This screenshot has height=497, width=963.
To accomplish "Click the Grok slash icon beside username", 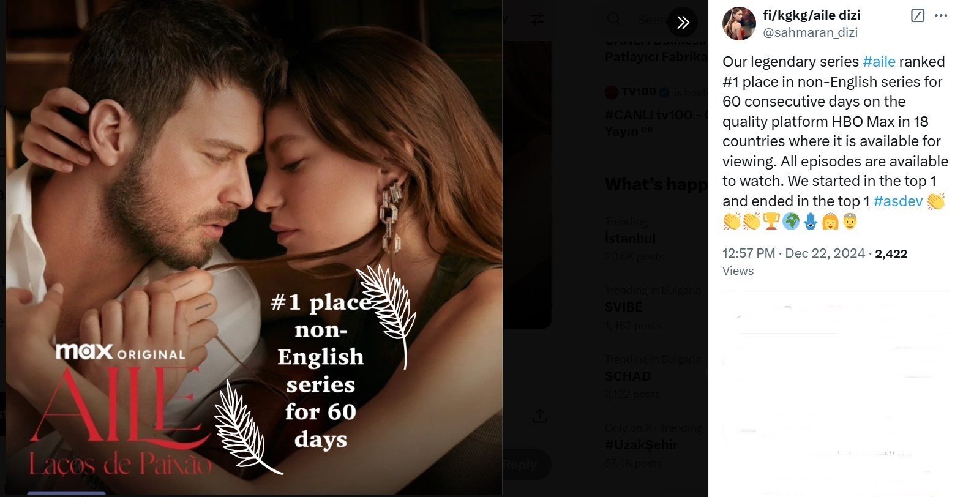I will point(918,16).
